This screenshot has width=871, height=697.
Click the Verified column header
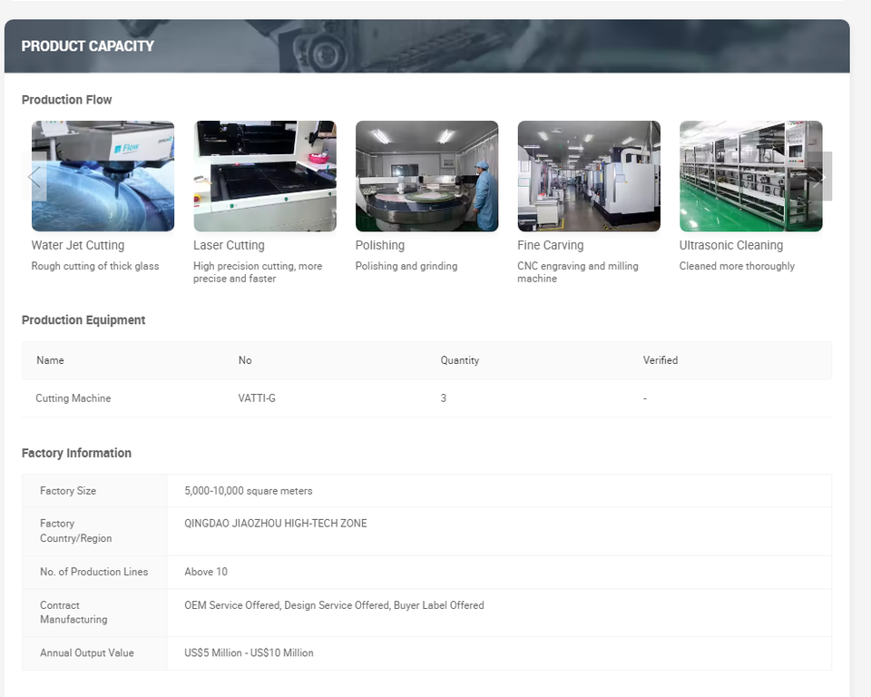661,360
